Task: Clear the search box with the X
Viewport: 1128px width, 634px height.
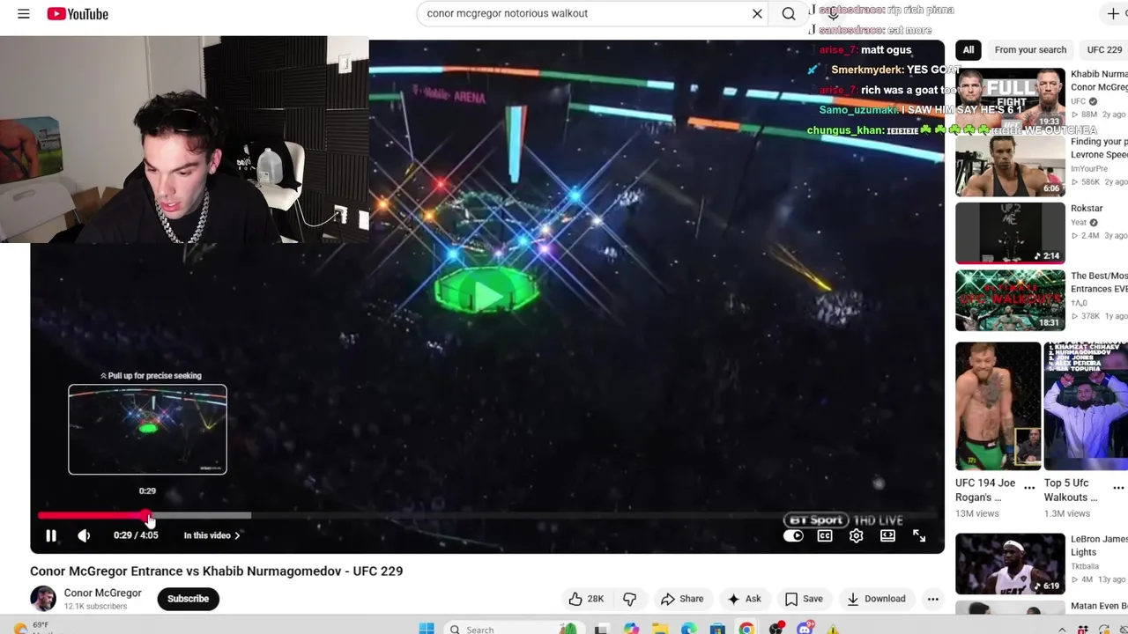Action: (757, 13)
